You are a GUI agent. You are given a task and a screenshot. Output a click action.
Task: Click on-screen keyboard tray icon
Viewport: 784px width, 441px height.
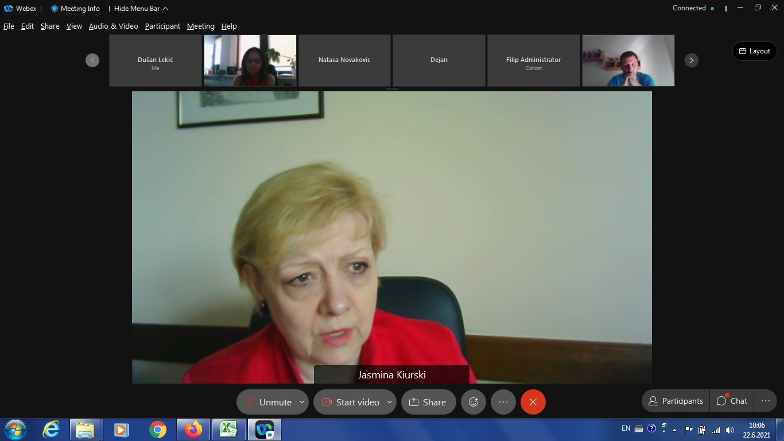pos(639,428)
